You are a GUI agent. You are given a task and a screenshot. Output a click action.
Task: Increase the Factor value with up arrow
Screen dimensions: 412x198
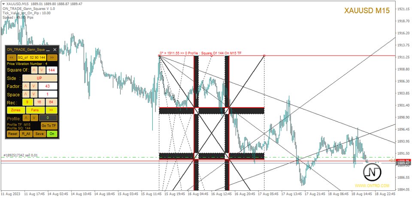26,86
